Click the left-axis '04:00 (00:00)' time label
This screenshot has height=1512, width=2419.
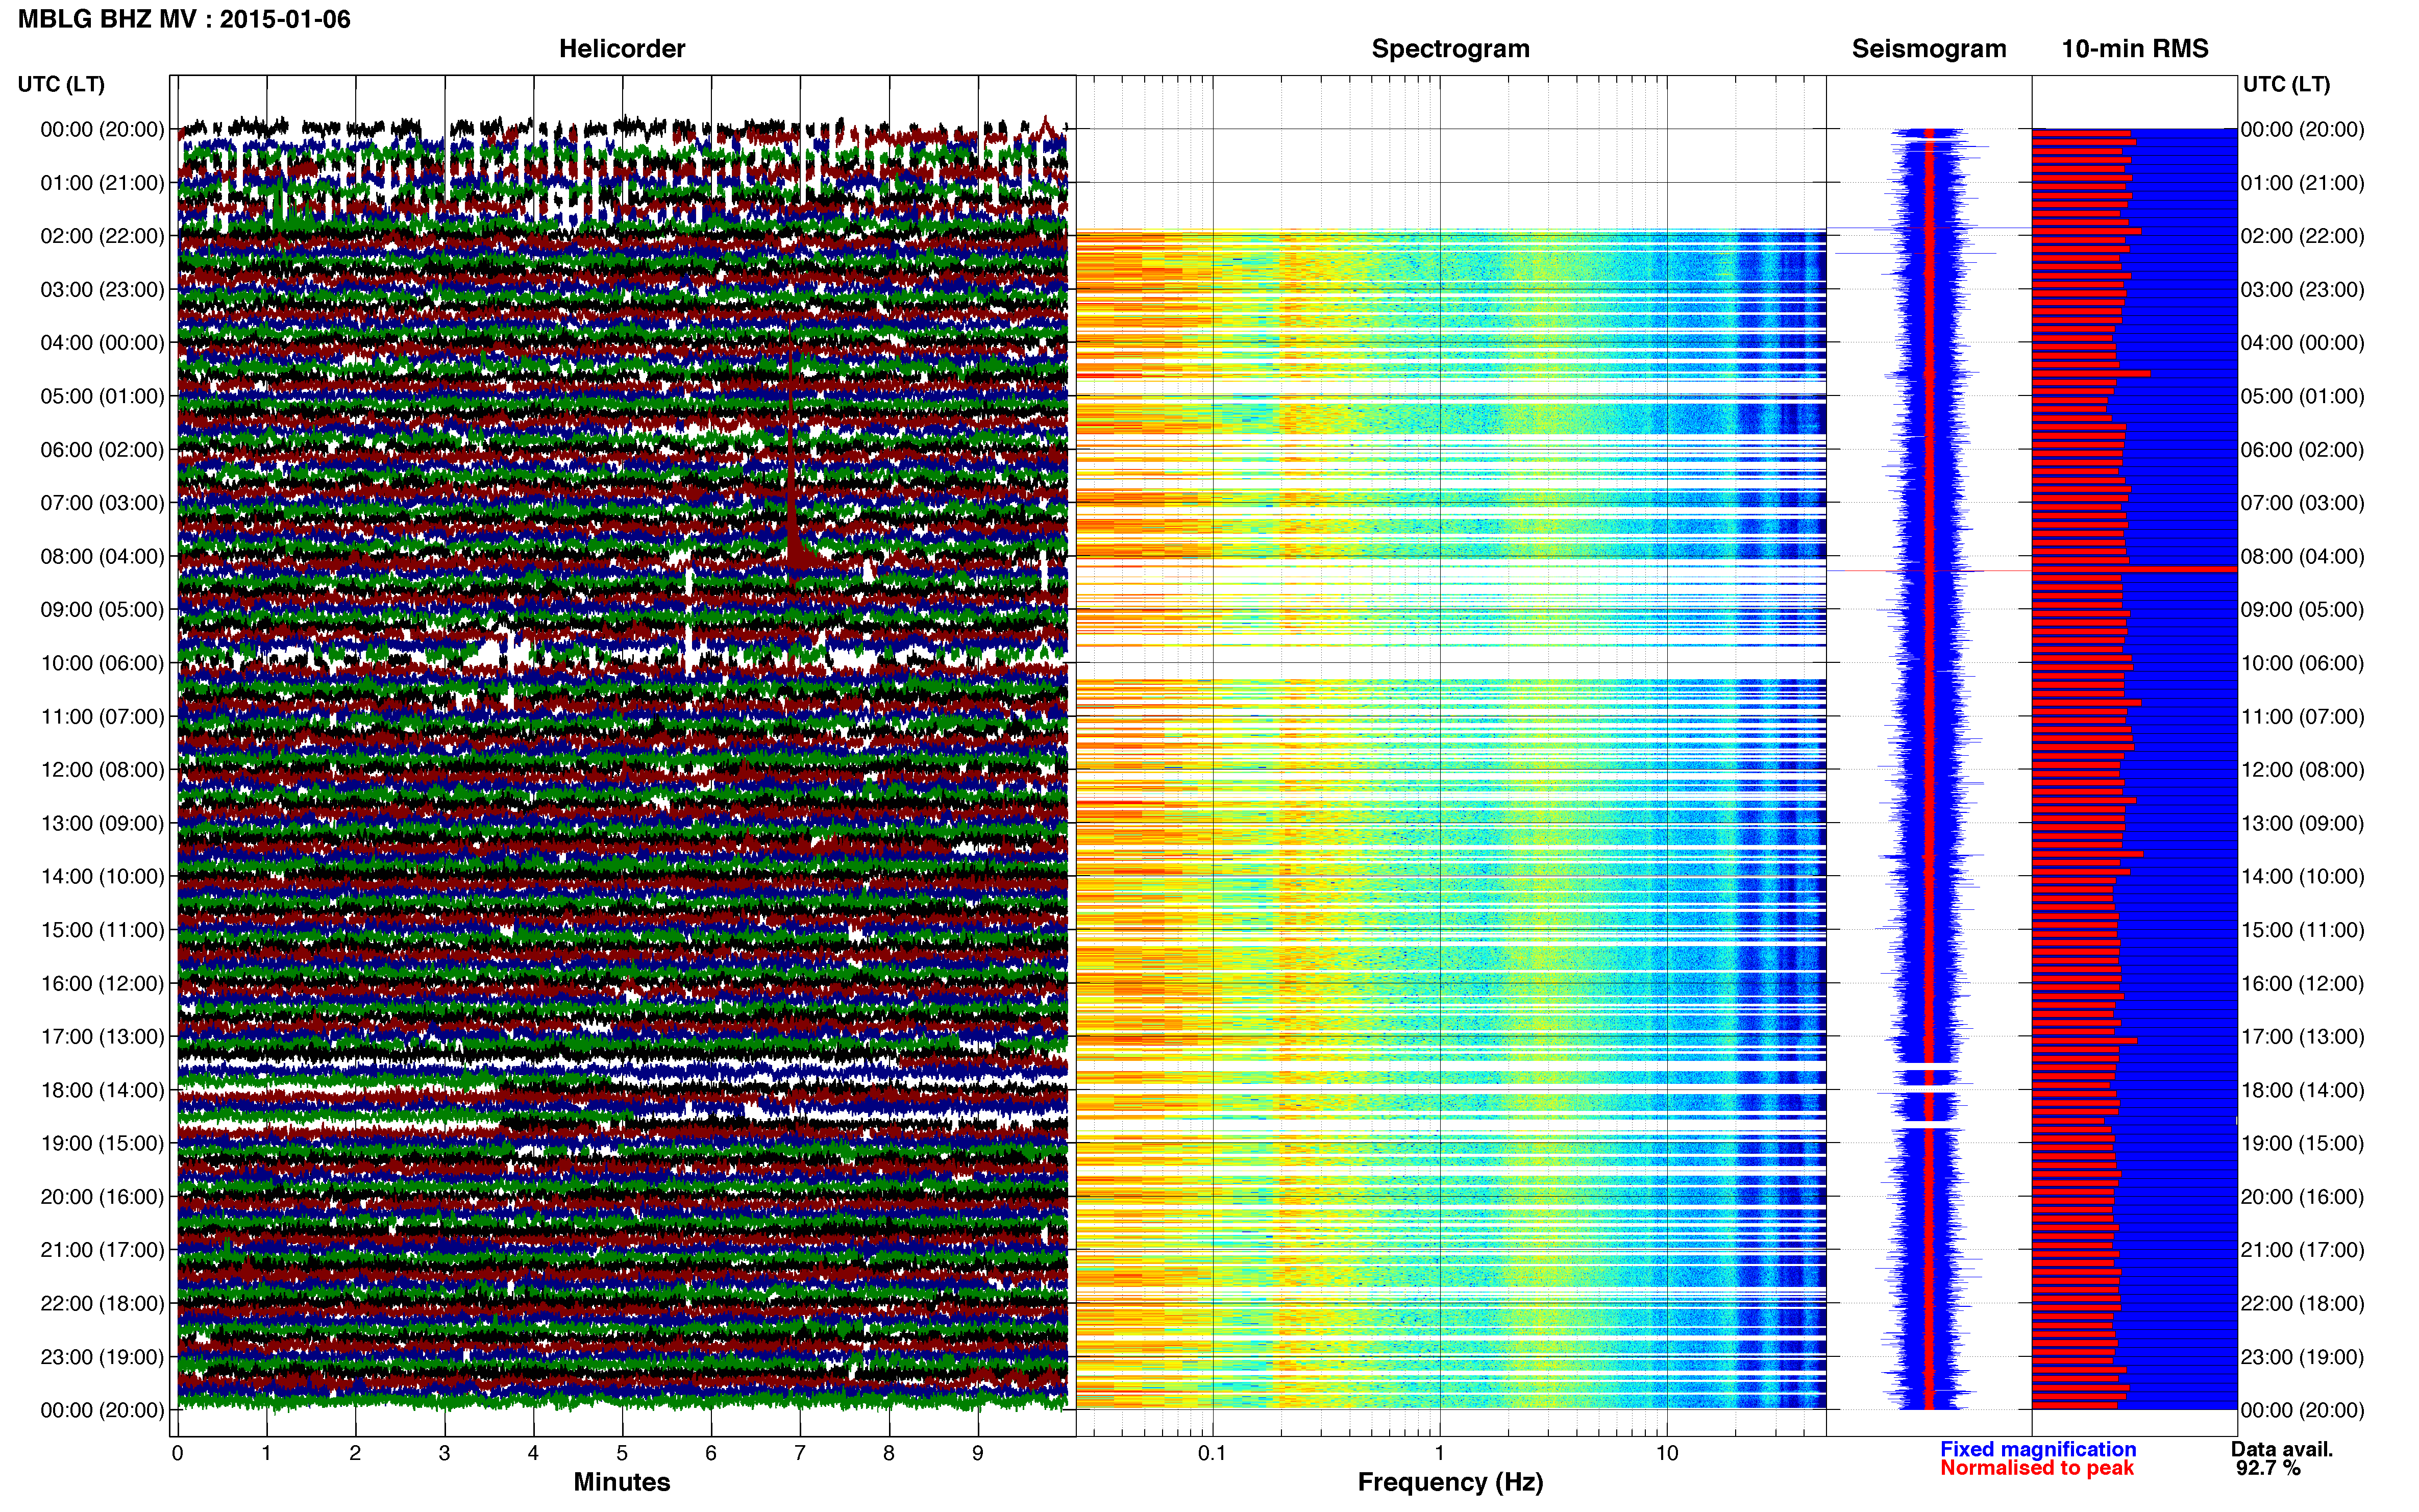pos(102,343)
